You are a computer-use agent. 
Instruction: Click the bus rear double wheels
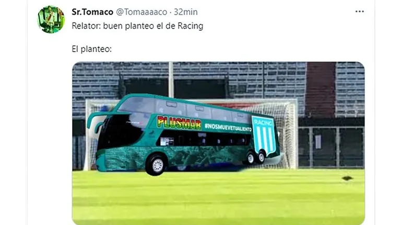(x=256, y=158)
